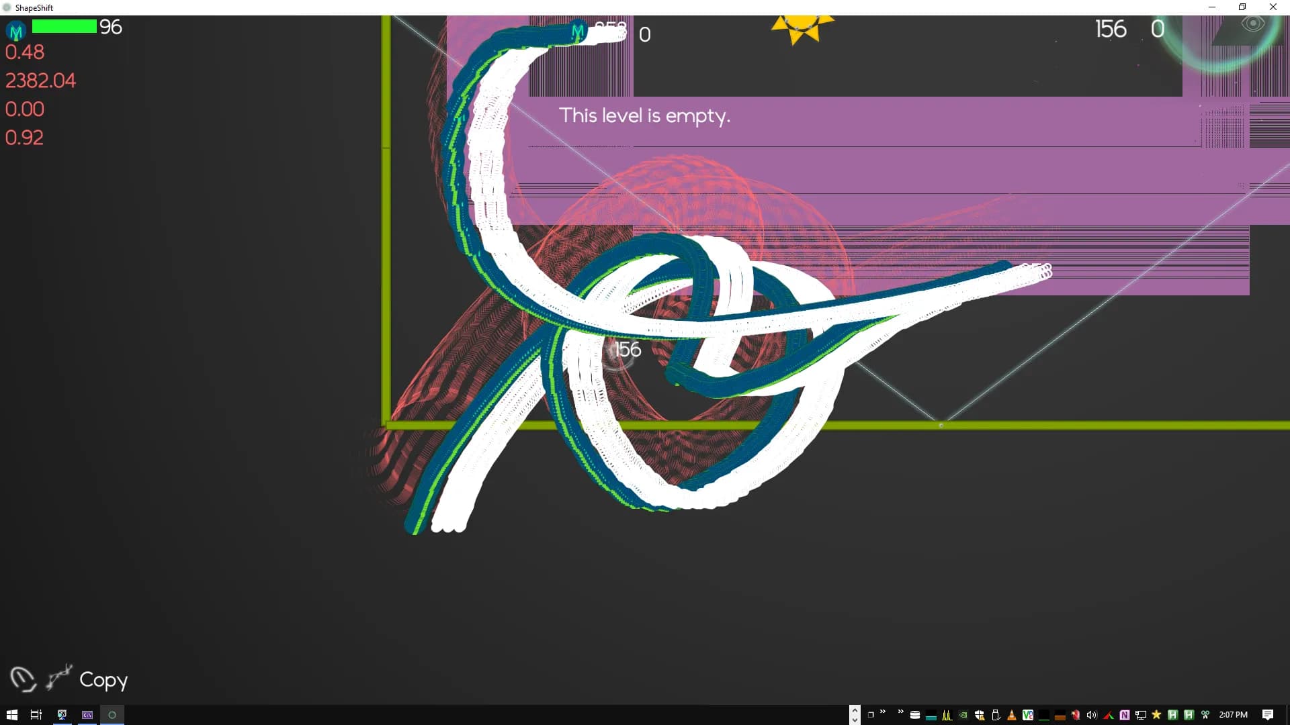Click the up arrow on the taskbar scroll control
Viewport: 1290px width, 725px height.
tap(855, 710)
